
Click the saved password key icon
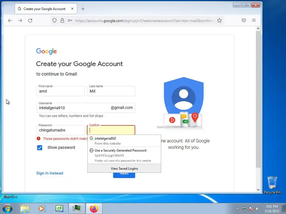tap(70, 20)
